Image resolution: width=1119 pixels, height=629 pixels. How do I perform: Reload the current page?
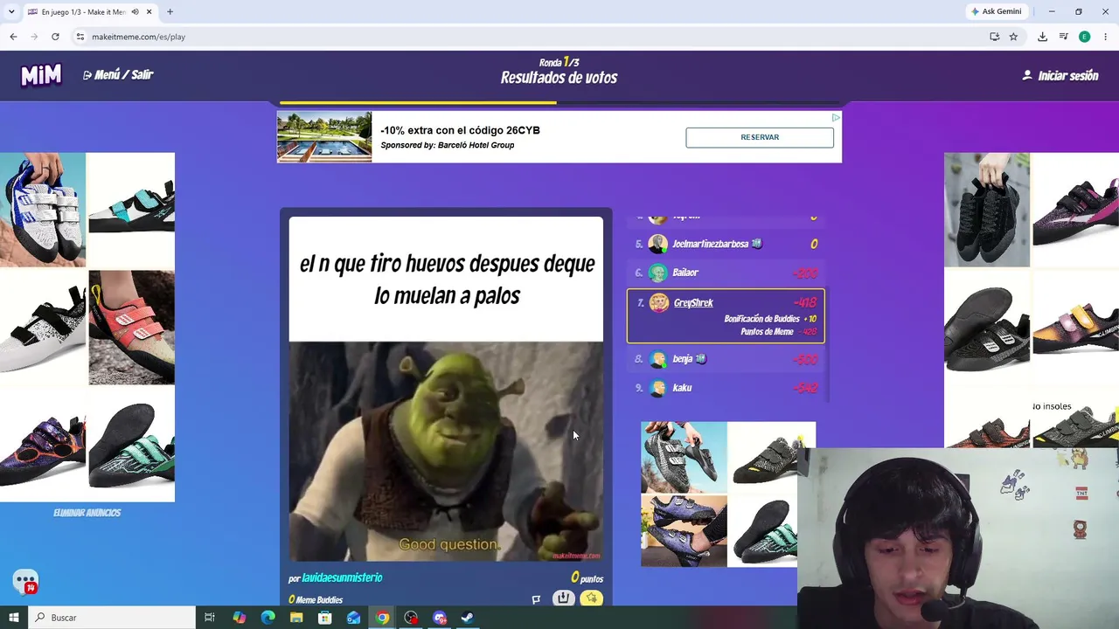pos(55,37)
